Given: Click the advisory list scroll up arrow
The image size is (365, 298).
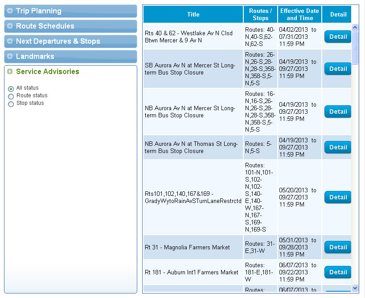Looking at the screenshot, I should (x=355, y=27).
